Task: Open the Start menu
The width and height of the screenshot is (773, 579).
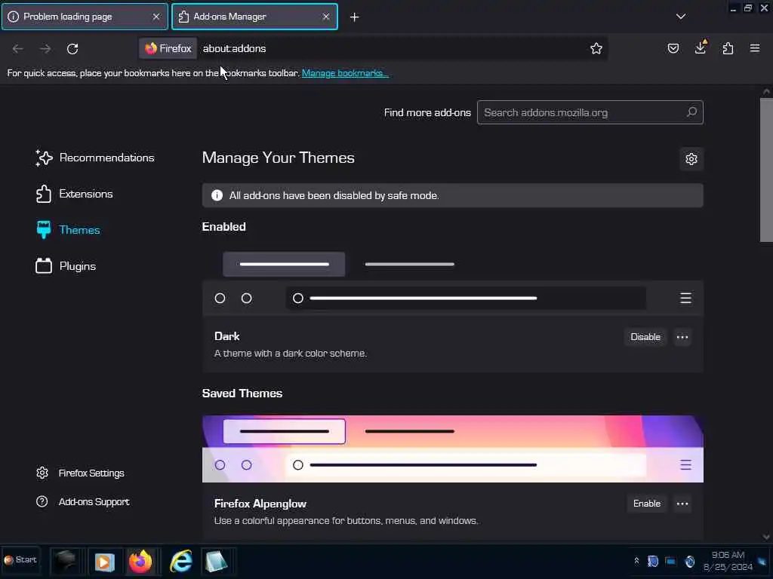Action: coord(20,560)
